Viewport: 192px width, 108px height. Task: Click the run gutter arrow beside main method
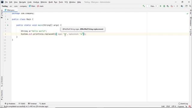click(8, 25)
